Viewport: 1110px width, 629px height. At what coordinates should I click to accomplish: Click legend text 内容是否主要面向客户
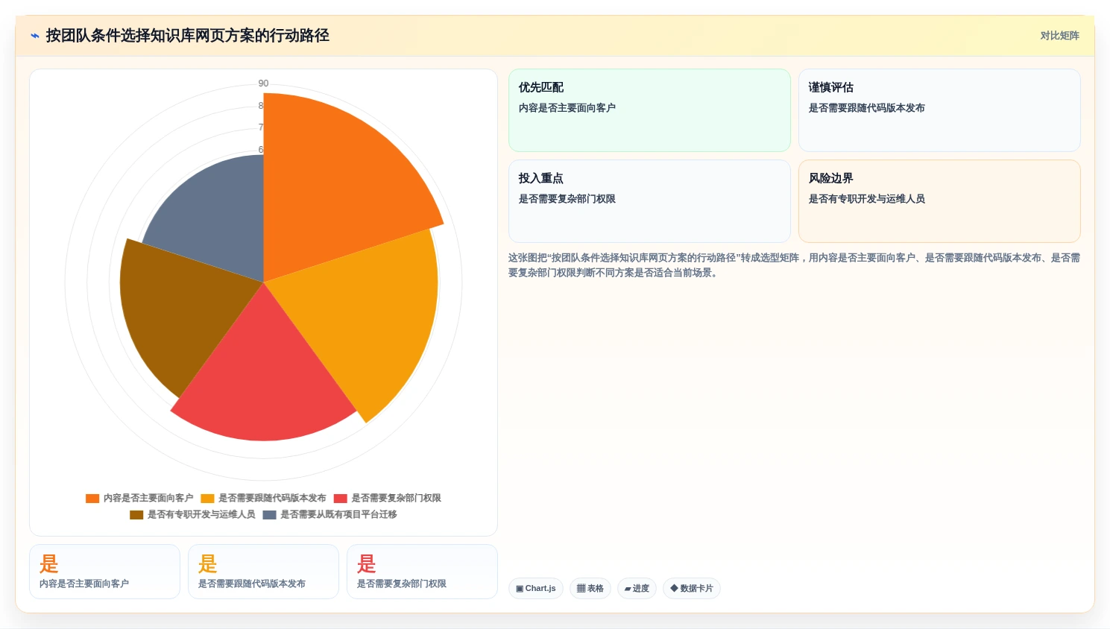tap(148, 499)
